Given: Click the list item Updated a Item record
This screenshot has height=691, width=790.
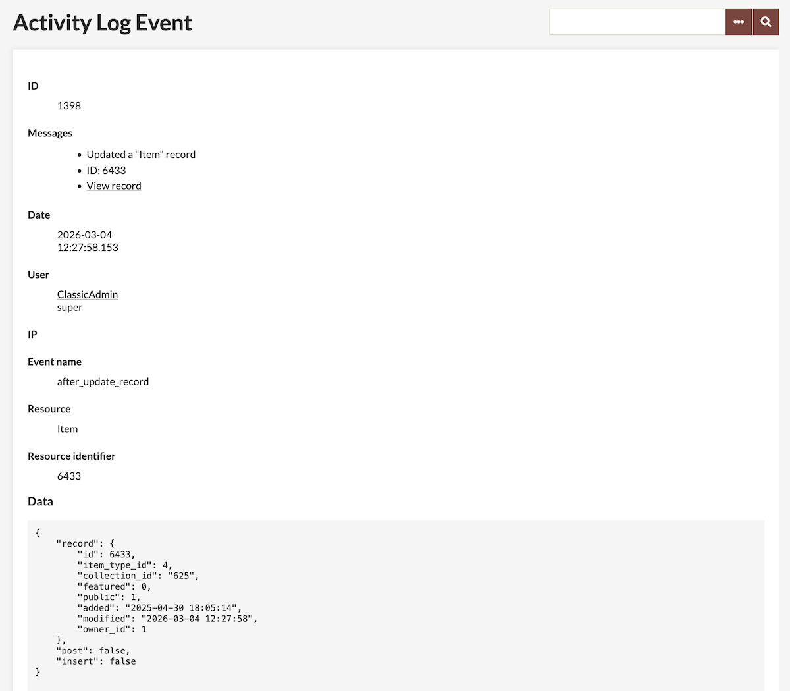Looking at the screenshot, I should (141, 154).
